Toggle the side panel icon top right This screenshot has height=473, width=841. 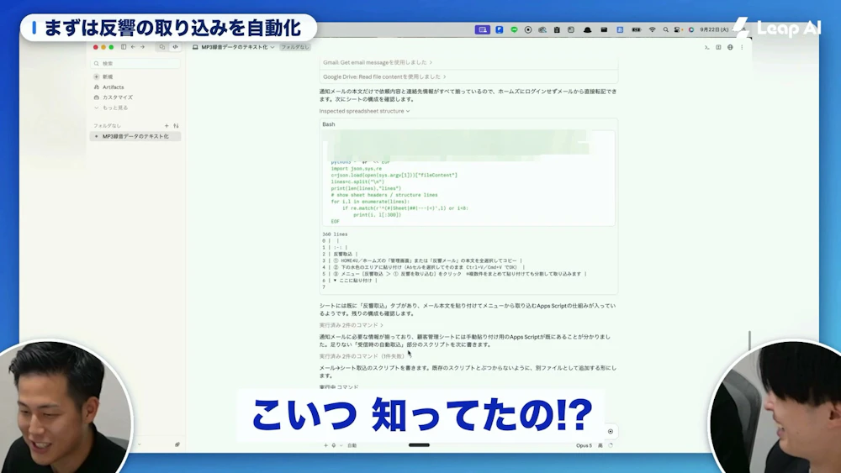718,48
